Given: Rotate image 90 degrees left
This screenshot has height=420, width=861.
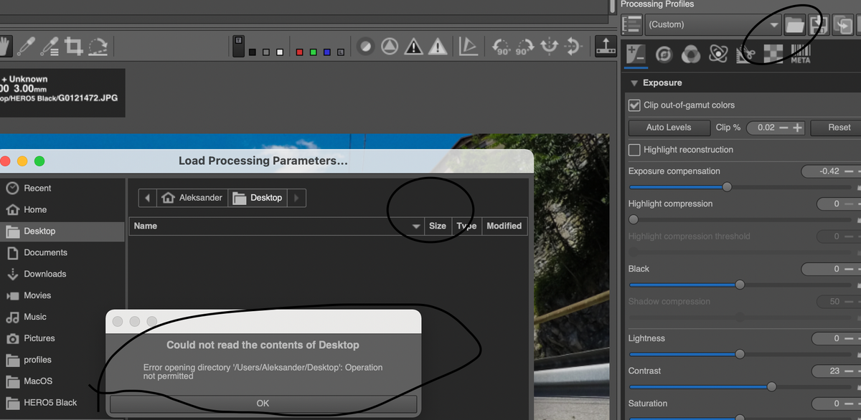Looking at the screenshot, I should click(502, 47).
